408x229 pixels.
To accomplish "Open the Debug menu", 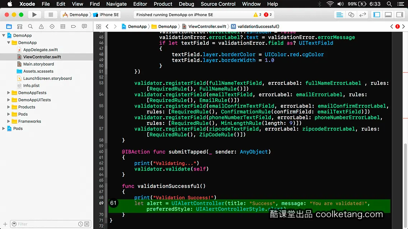I will (x=186, y=4).
